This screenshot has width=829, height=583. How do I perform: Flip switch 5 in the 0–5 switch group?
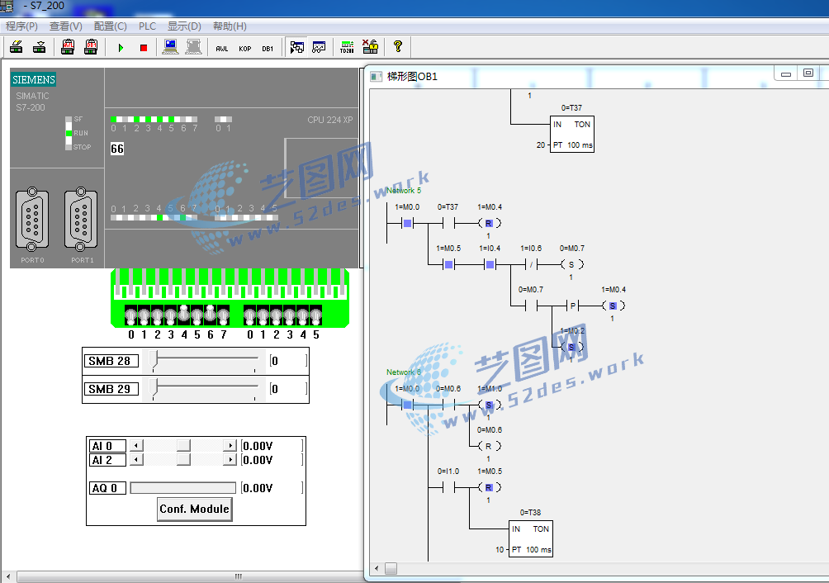[x=315, y=315]
